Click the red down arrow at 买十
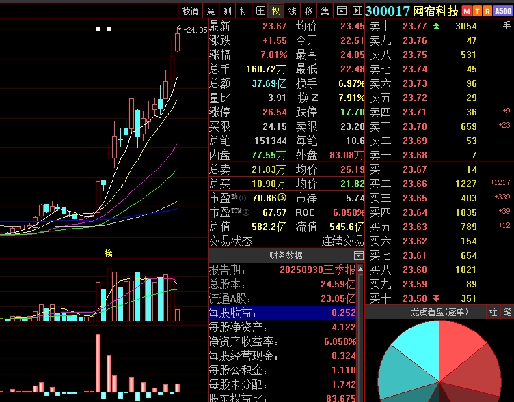The width and height of the screenshot is (514, 402). point(436,298)
